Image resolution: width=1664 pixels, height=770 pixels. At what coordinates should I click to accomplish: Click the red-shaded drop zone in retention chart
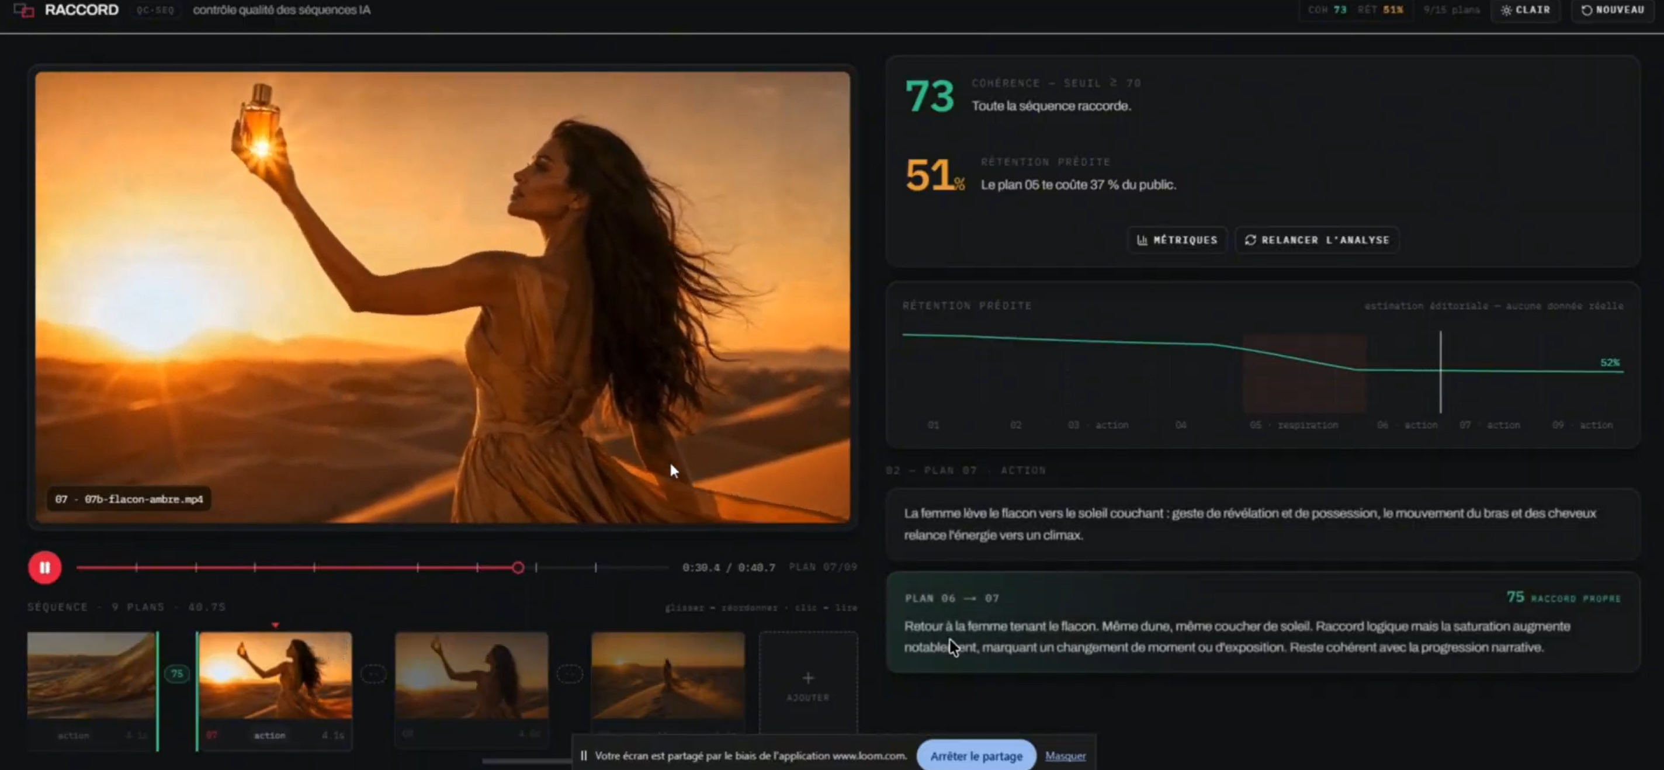click(x=1305, y=373)
